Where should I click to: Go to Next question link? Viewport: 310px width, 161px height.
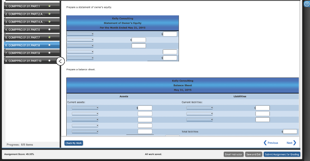click(x=289, y=143)
